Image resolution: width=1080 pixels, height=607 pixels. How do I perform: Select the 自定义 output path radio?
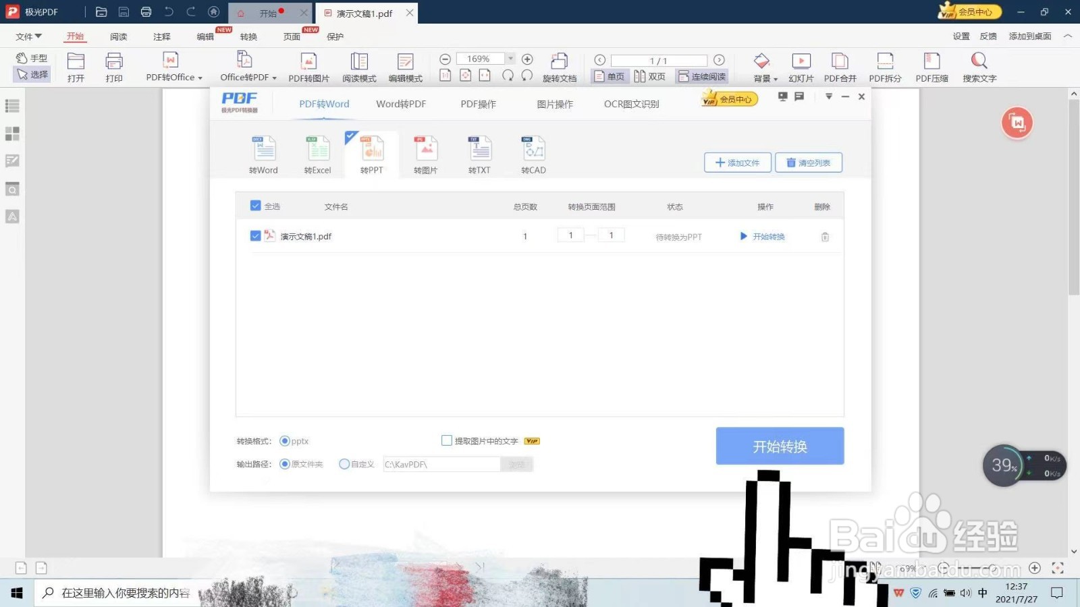(x=344, y=464)
